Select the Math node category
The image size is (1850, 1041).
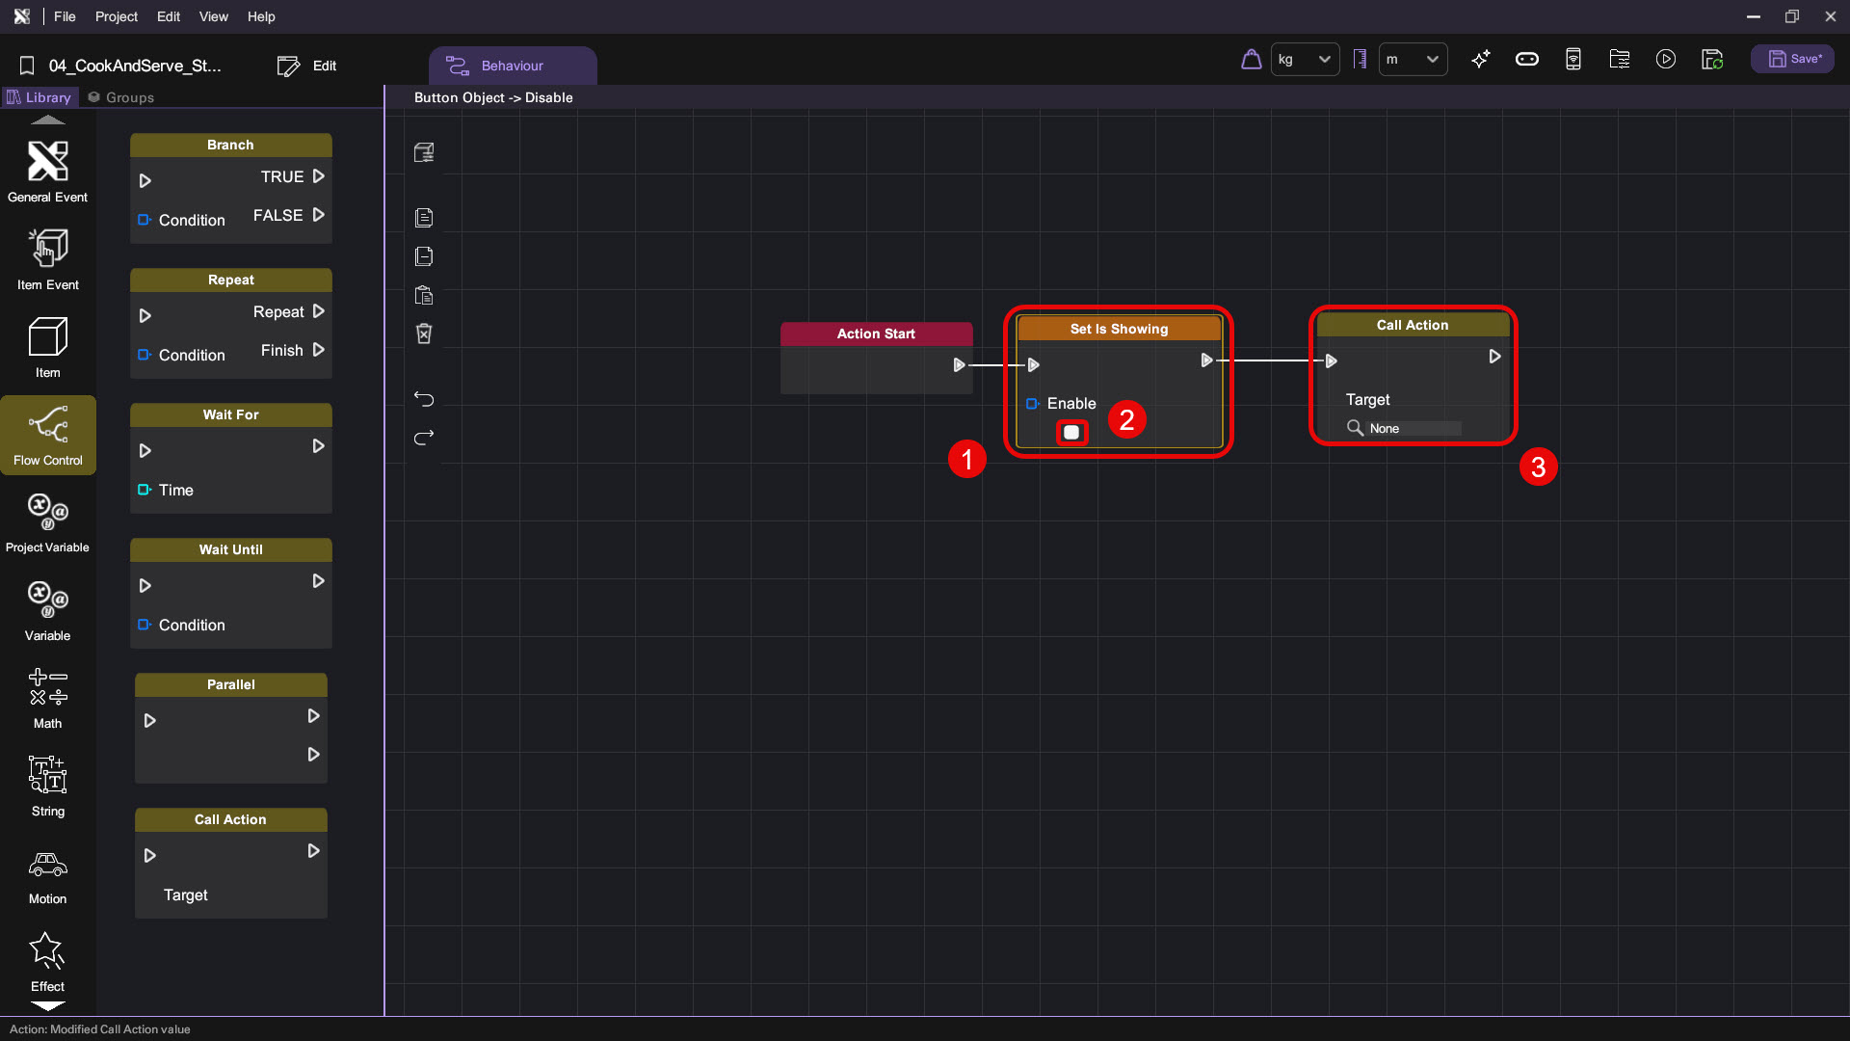[x=48, y=699]
